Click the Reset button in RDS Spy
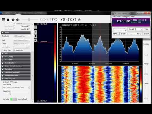 click(131, 29)
